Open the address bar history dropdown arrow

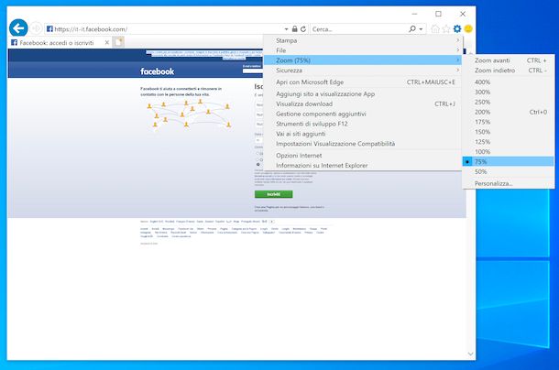286,29
